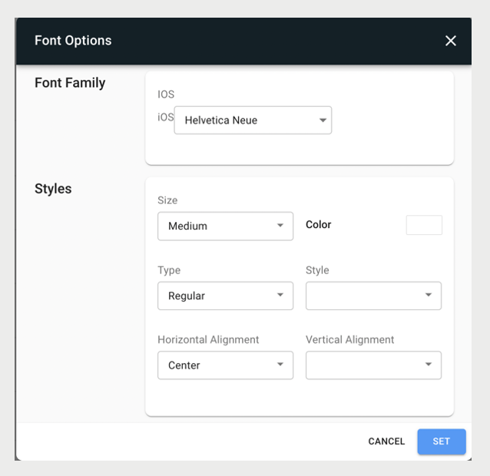This screenshot has width=490, height=476.
Task: Pick a color from the Color swatch
Action: (424, 225)
